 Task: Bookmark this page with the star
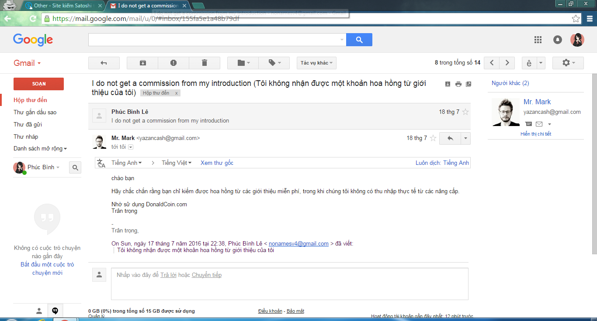(x=576, y=19)
